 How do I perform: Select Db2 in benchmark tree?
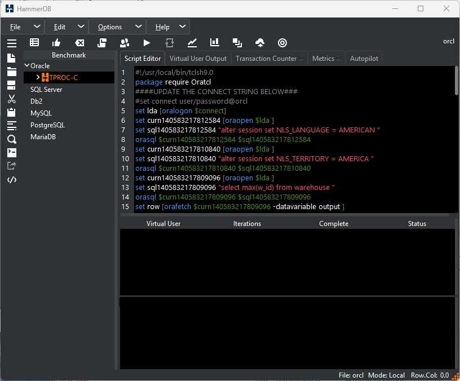pos(37,101)
